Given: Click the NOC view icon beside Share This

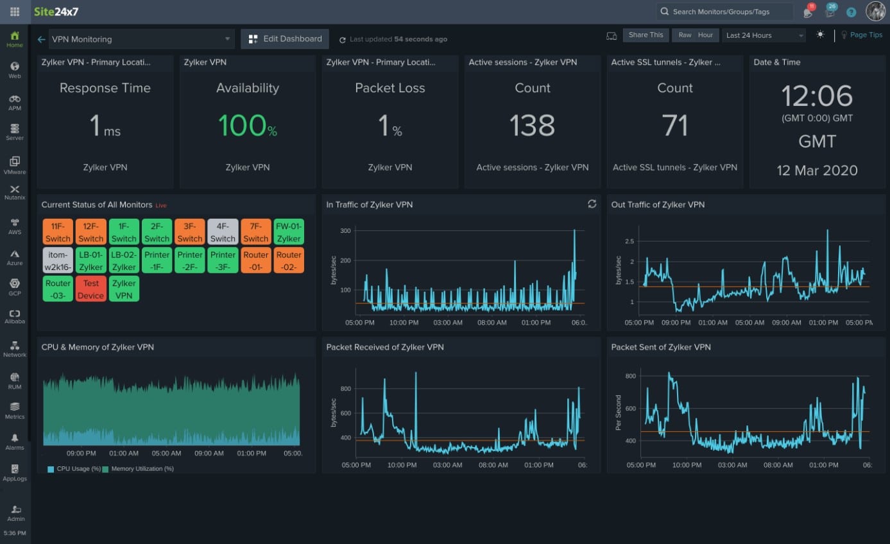Looking at the screenshot, I should (x=612, y=35).
